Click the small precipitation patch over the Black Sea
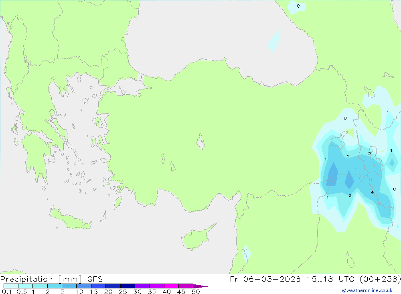This screenshot has width=401, height=294. pos(274,41)
